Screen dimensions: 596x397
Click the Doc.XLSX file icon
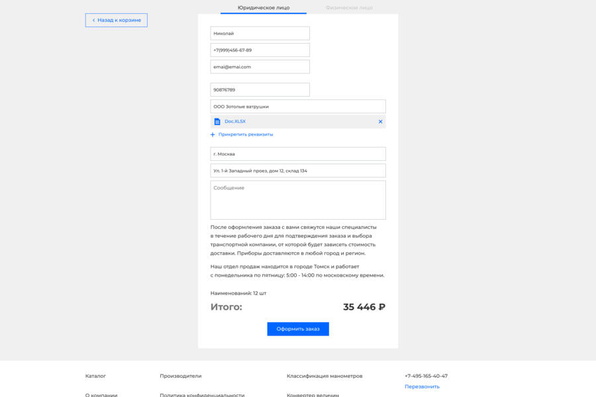[x=218, y=121]
